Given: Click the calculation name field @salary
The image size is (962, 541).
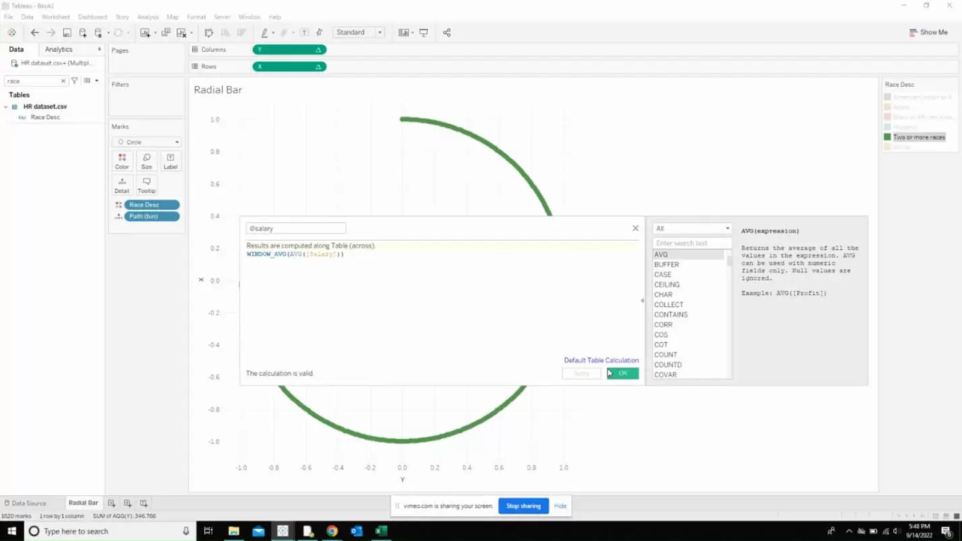Looking at the screenshot, I should coord(296,229).
